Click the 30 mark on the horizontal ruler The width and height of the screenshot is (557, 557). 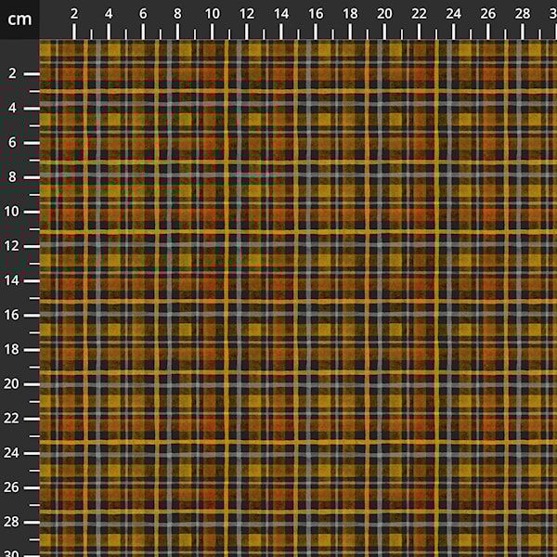pyautogui.click(x=553, y=14)
